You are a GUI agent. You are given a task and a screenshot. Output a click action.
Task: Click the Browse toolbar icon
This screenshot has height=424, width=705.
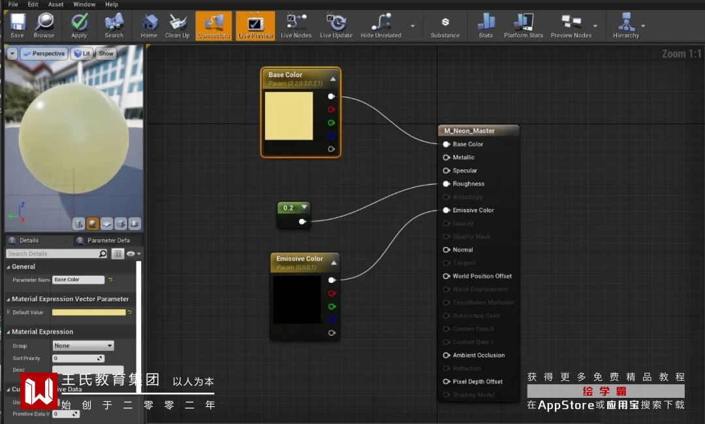(x=44, y=25)
